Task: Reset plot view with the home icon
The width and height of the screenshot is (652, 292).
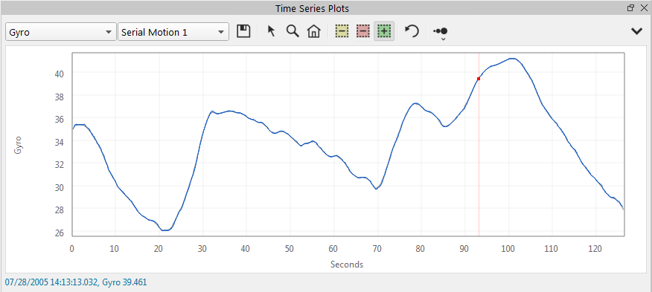Action: click(314, 31)
